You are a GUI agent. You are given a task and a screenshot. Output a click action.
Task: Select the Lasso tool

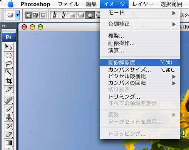(9, 64)
